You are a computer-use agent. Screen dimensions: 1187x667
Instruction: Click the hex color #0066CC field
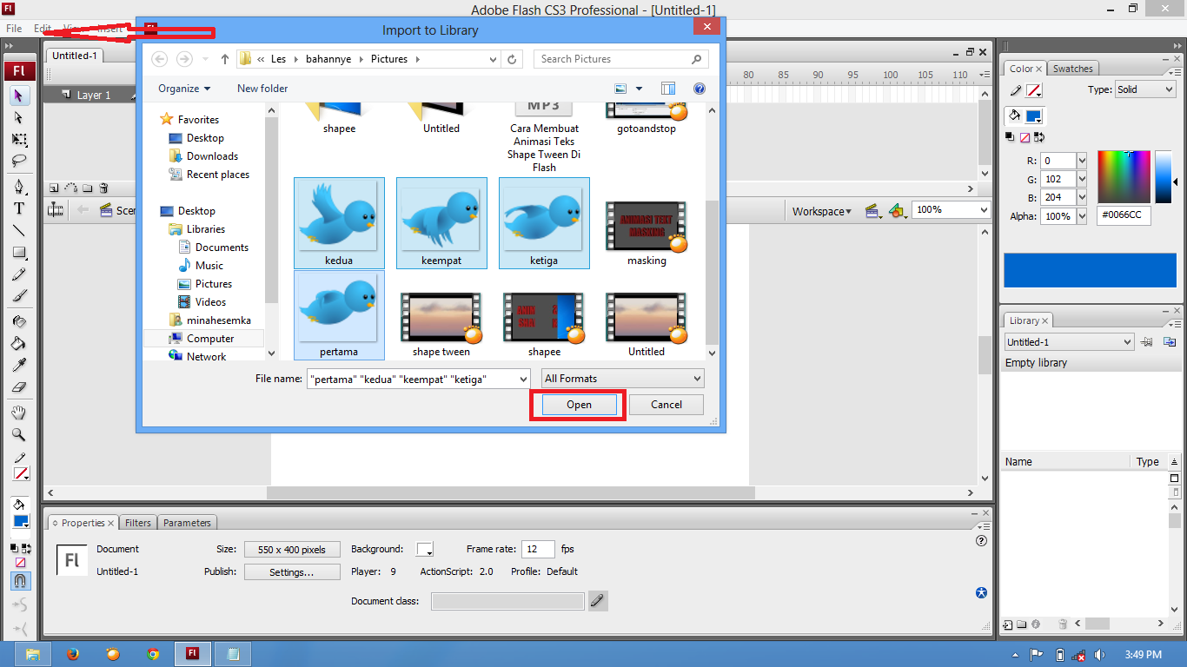tap(1124, 216)
